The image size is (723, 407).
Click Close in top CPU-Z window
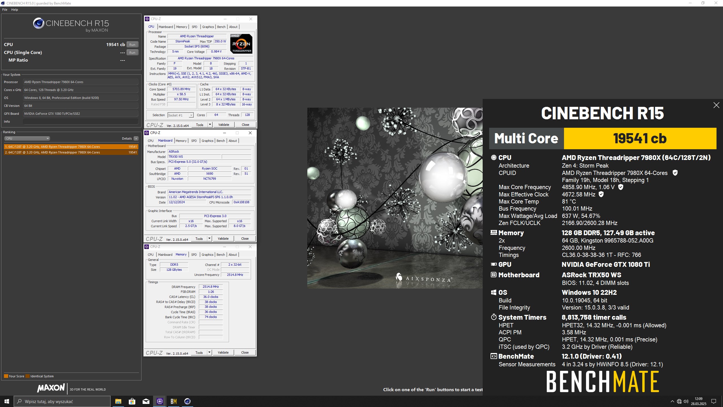point(245,125)
